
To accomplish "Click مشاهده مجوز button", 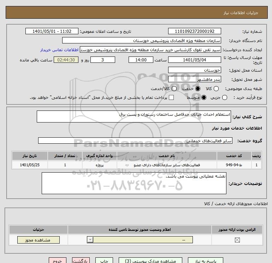I will 39,240.
